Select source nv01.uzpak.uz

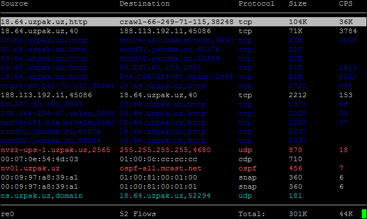point(30,168)
